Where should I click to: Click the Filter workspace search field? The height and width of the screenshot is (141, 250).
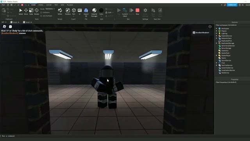click(233, 25)
